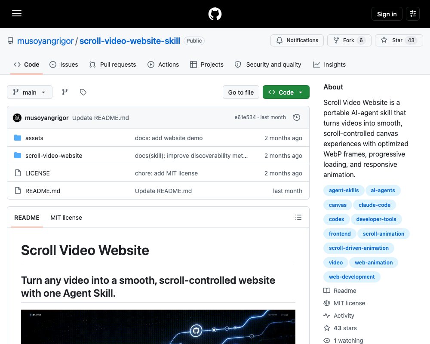Open README outline list icon

click(298, 217)
